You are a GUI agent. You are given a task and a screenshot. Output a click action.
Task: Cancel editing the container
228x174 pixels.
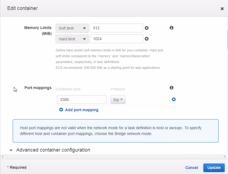pyautogui.click(x=192, y=168)
